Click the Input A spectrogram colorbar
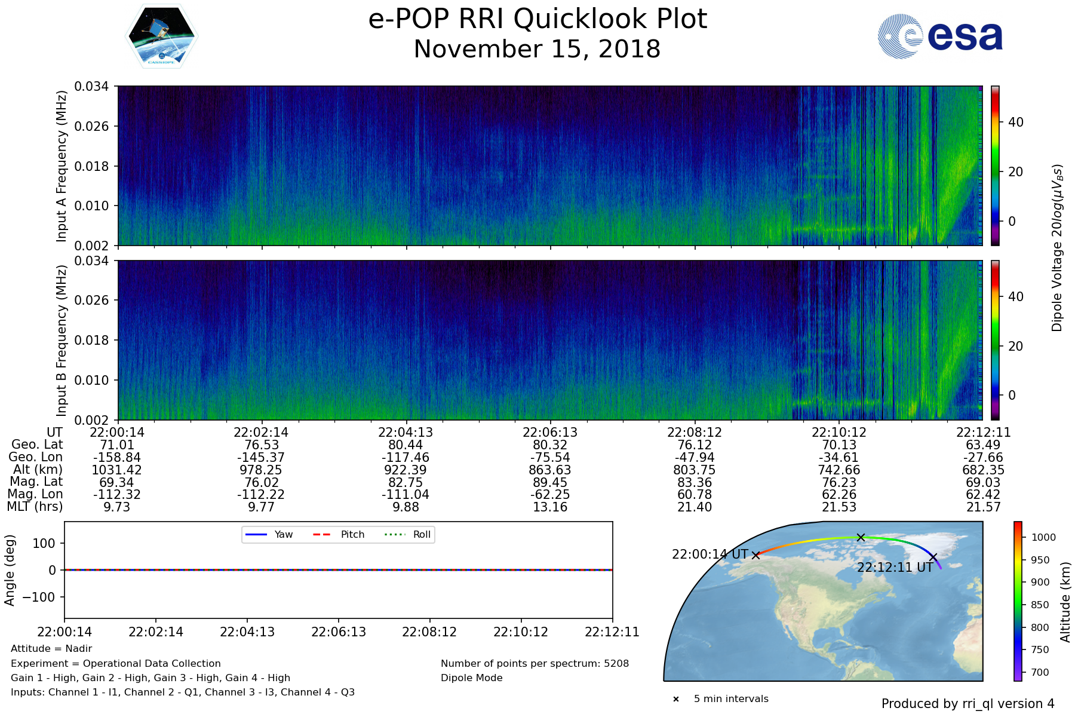1075x717 pixels. [x=995, y=166]
